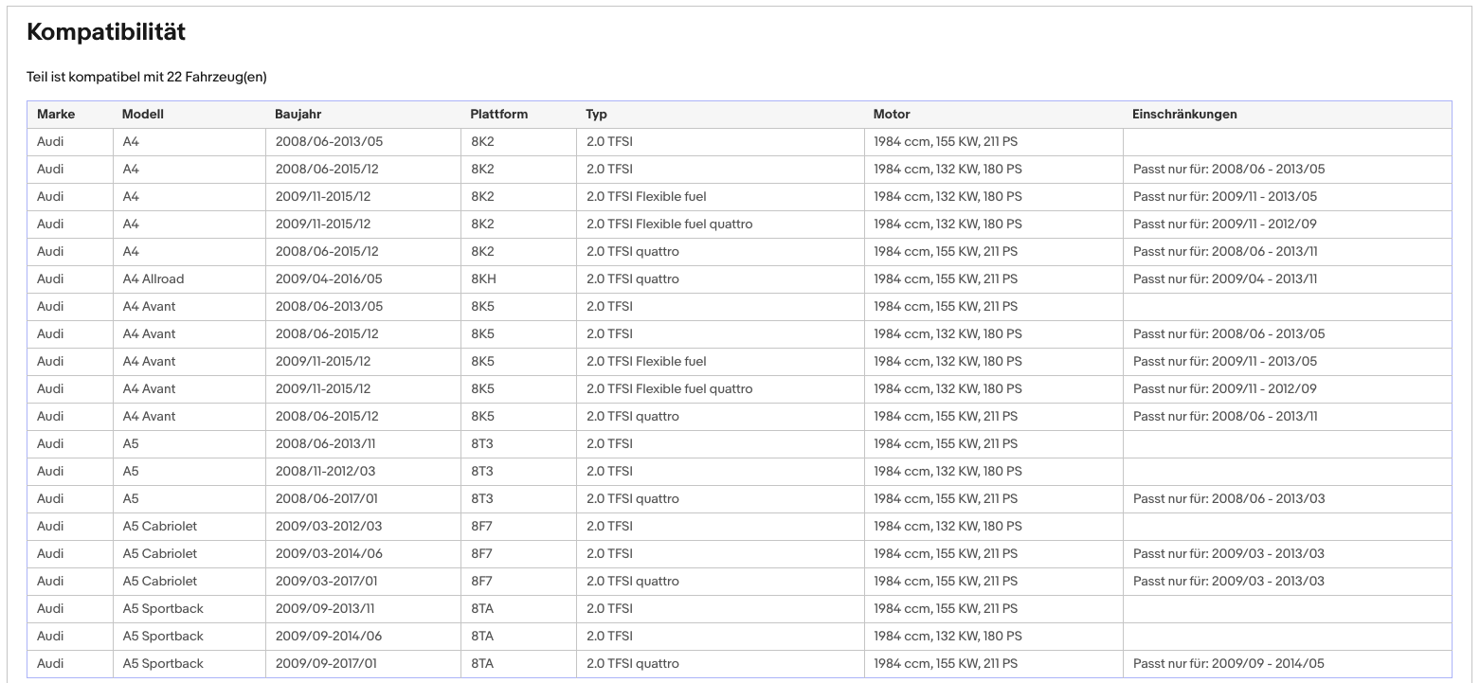Image resolution: width=1480 pixels, height=683 pixels.
Task: Click the Baujahr column header
Action: tap(298, 114)
